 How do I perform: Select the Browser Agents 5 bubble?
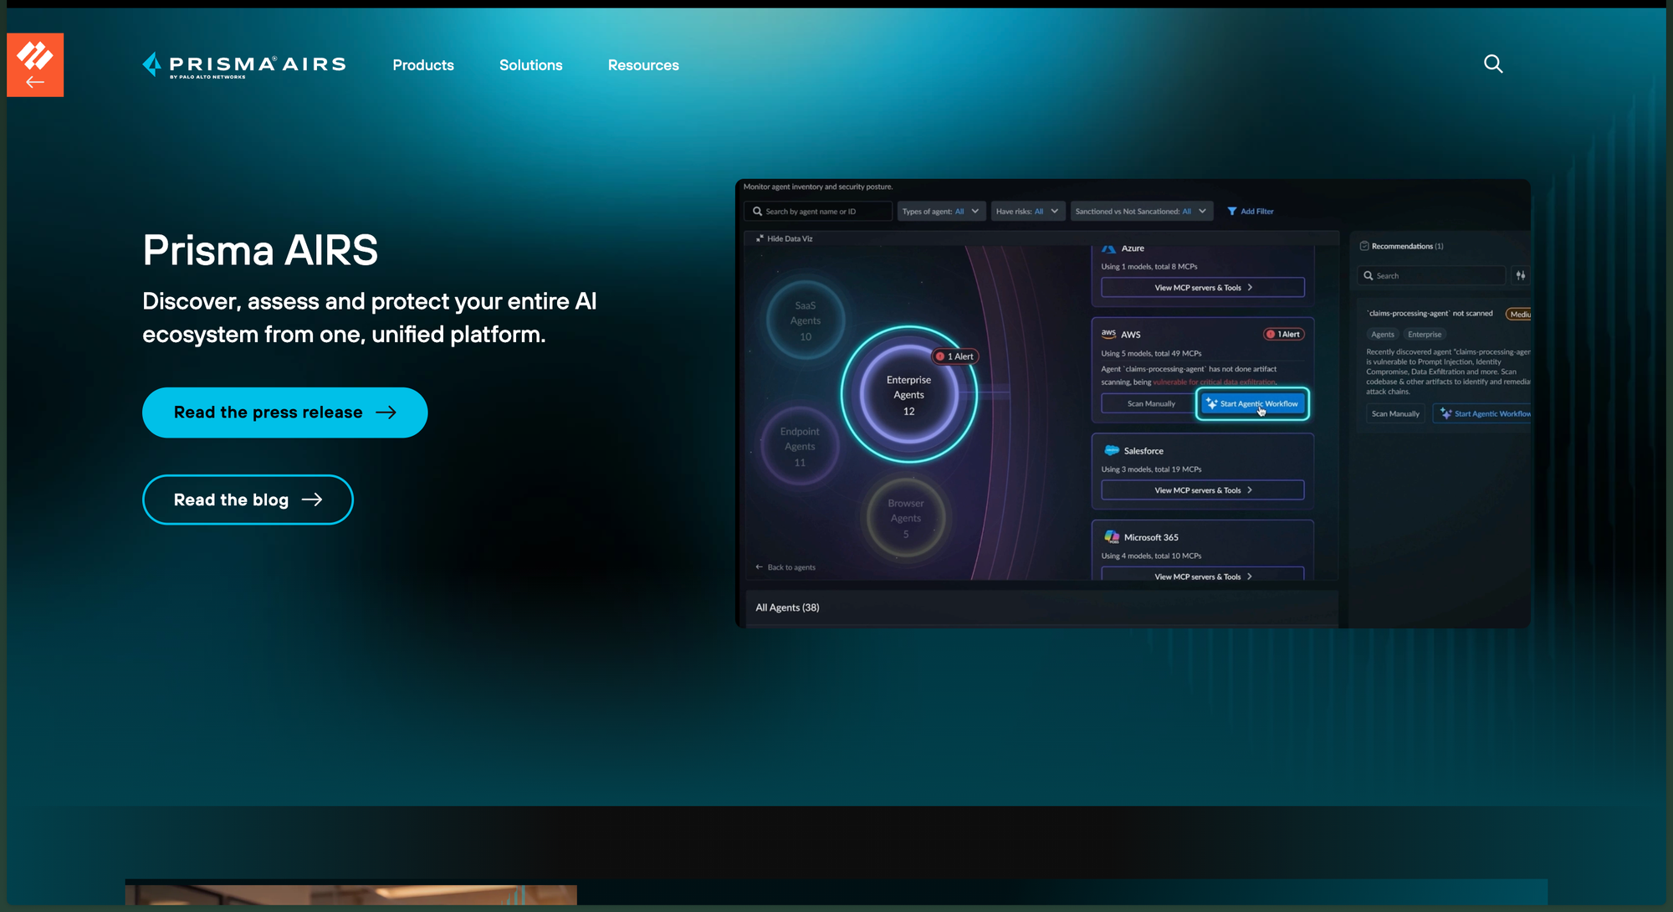(906, 518)
